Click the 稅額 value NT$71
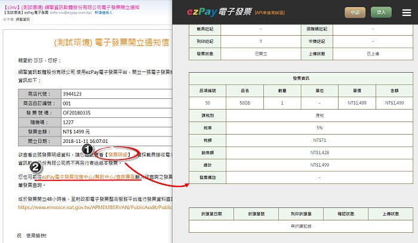 (x=319, y=140)
